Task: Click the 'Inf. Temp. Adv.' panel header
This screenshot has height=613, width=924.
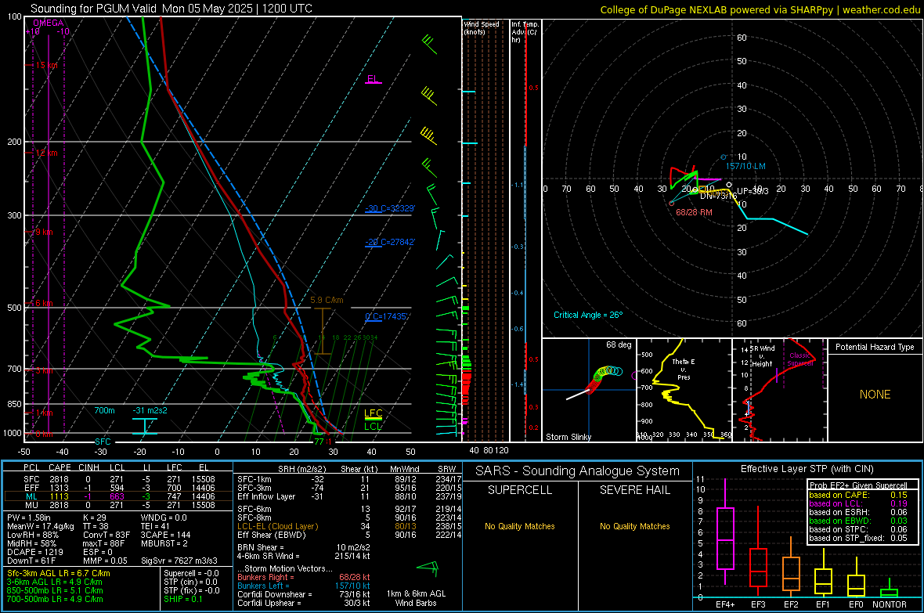Action: pos(525,32)
